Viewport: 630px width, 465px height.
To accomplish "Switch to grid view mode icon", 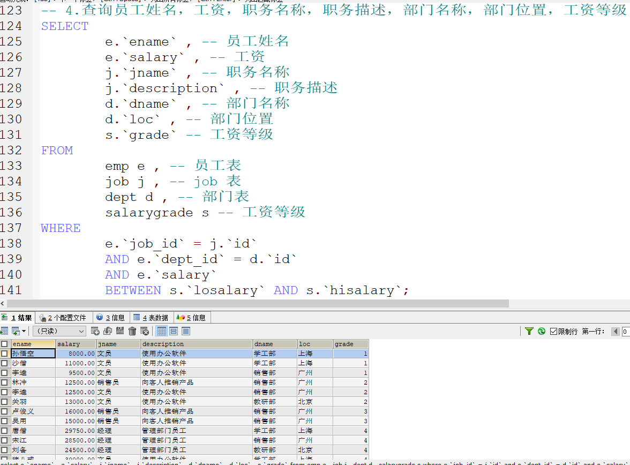I will (162, 331).
